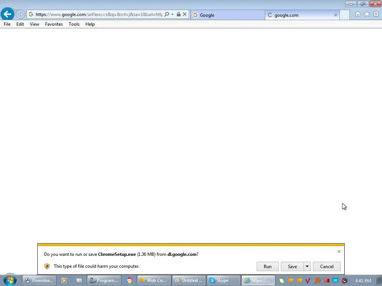Click the address bar URL field
This screenshot has height=286, width=382.
pos(99,15)
